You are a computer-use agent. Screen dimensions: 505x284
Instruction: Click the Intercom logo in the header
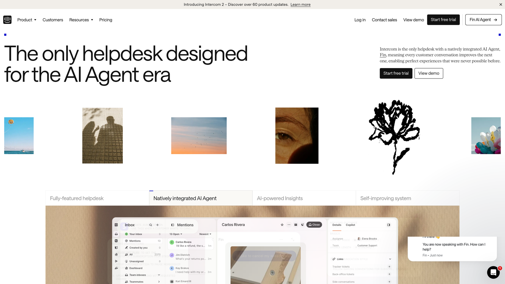pos(7,20)
